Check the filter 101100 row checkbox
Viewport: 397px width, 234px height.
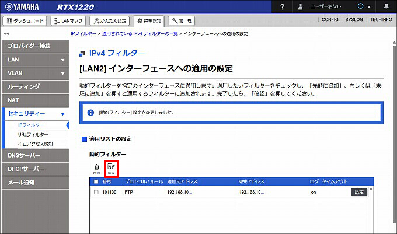click(96, 192)
